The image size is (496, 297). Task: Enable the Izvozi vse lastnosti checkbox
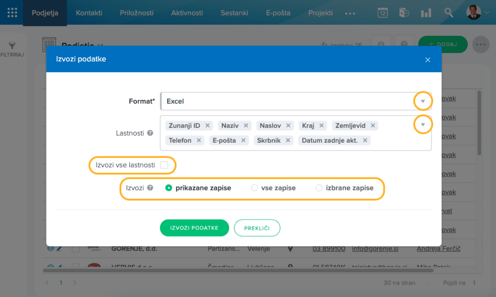[x=164, y=165]
